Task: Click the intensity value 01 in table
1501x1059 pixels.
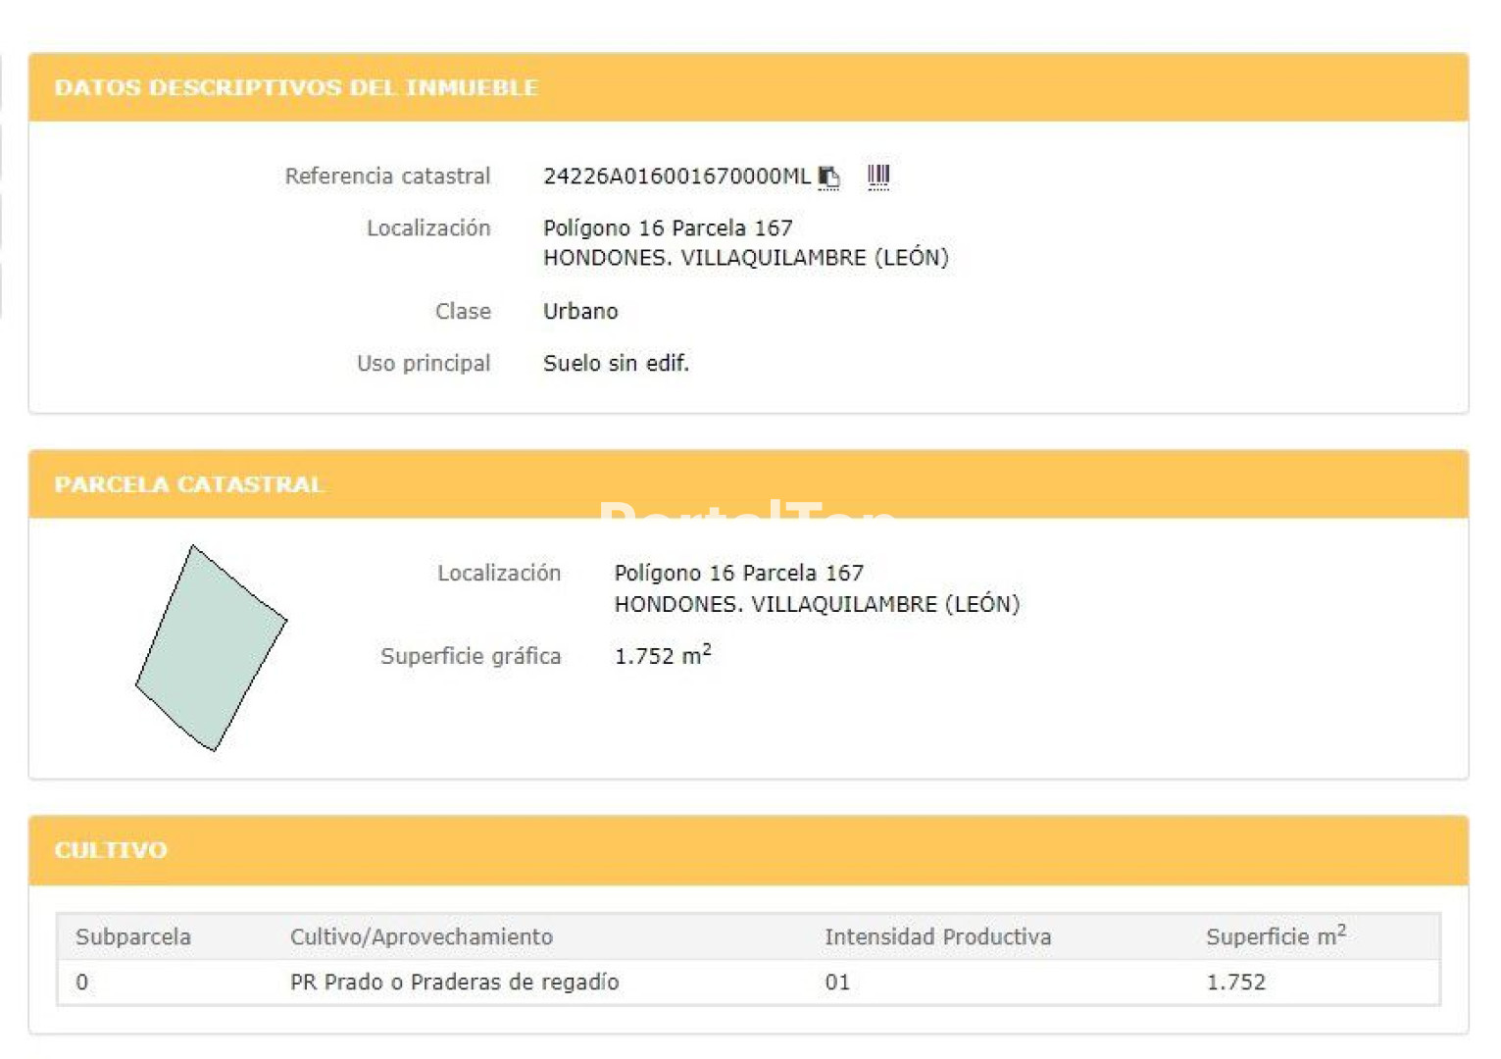Action: [x=837, y=983]
